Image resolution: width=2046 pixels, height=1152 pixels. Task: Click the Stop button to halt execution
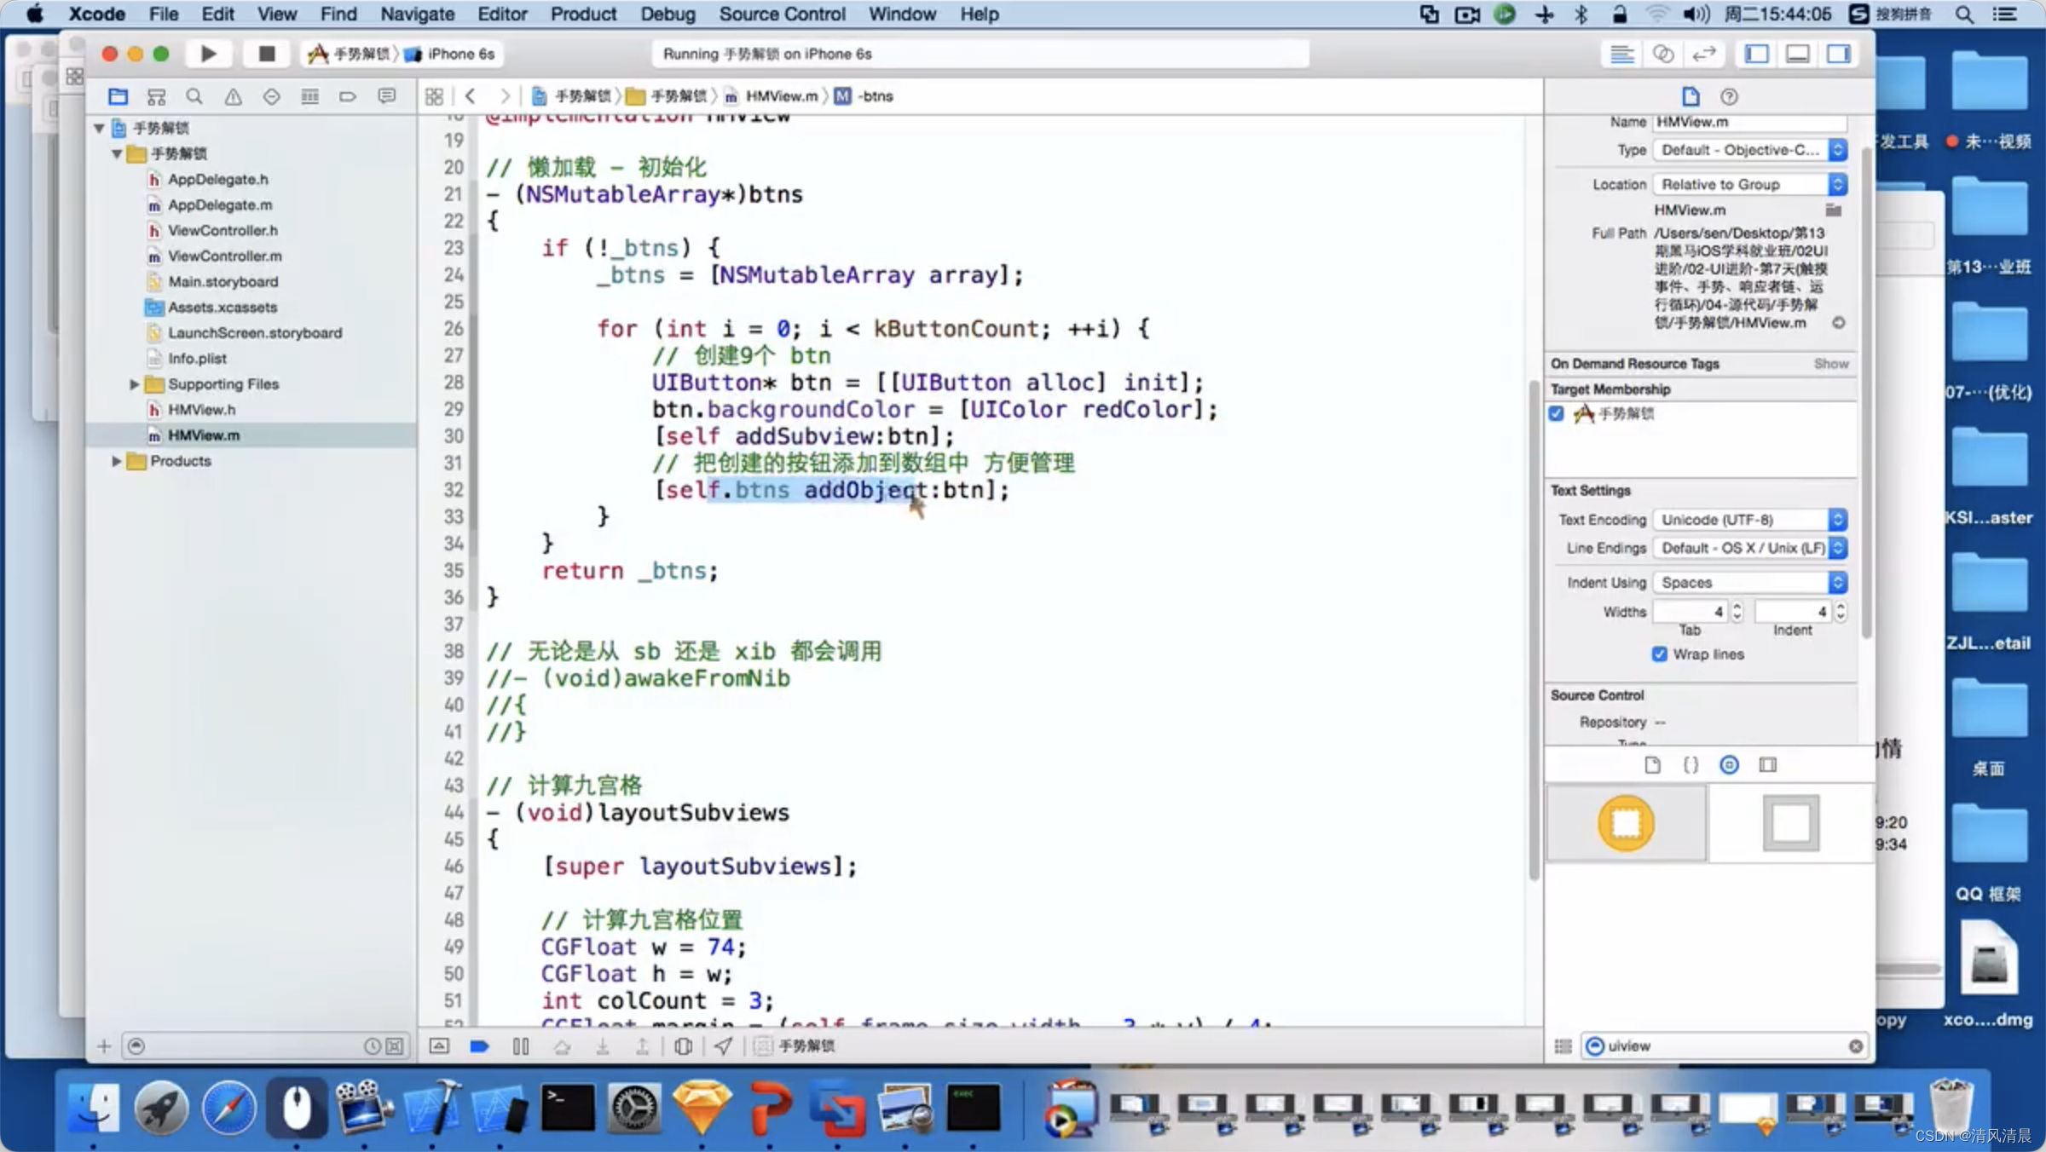(x=266, y=54)
